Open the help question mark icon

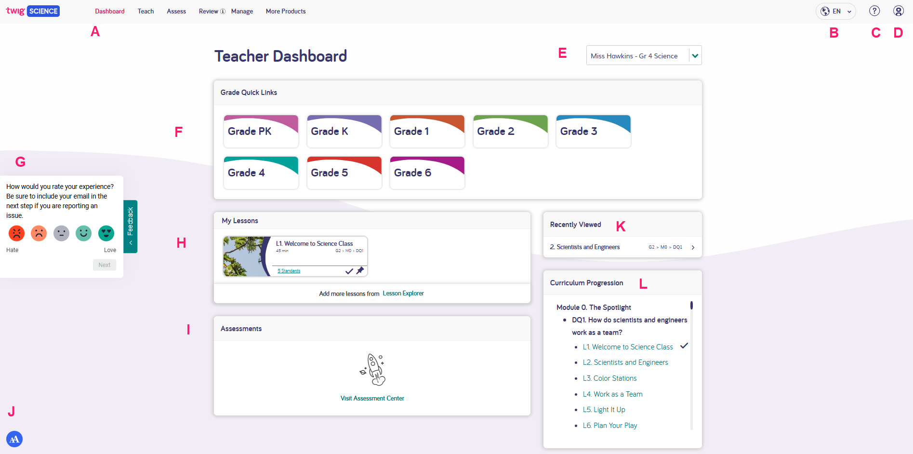(874, 11)
